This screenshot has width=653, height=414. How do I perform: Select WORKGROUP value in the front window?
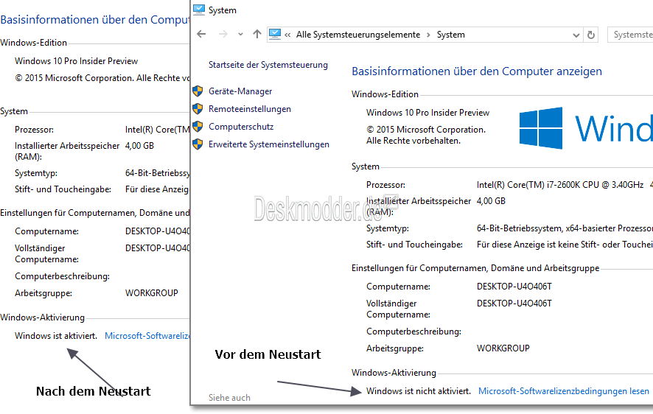[x=503, y=348]
